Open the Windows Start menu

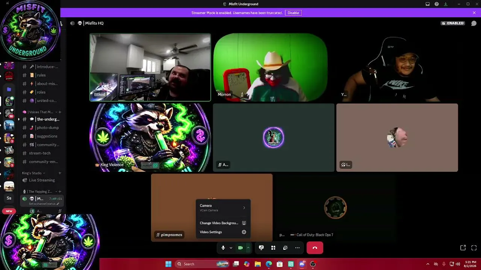pos(168,264)
